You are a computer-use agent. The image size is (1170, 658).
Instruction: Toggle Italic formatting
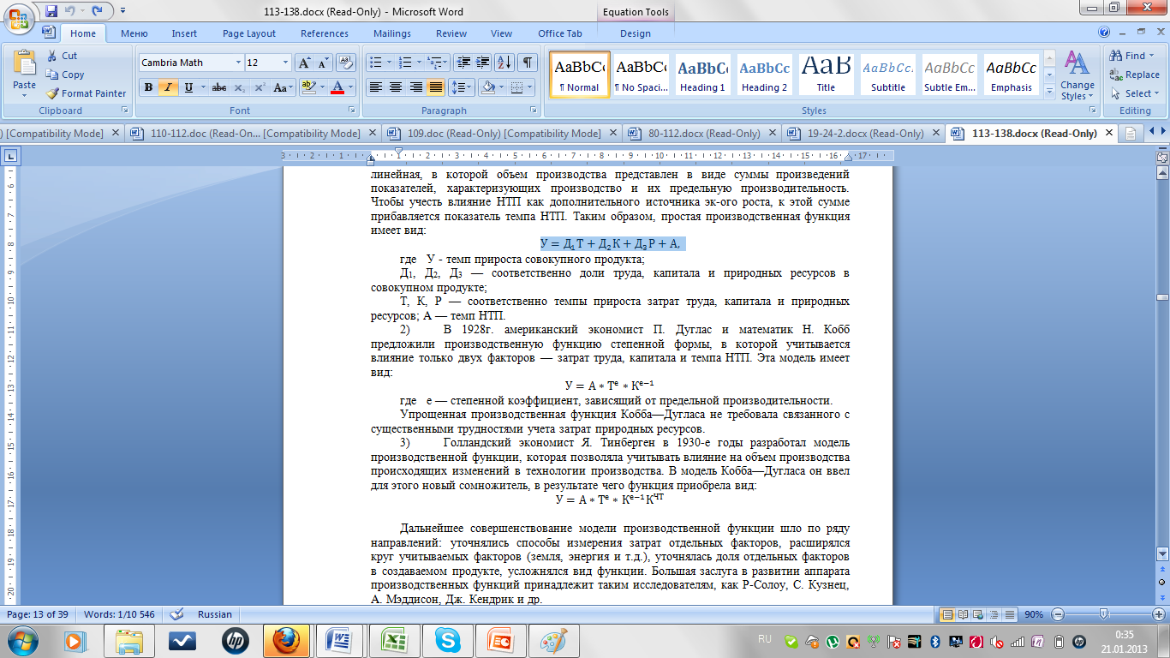coord(168,87)
